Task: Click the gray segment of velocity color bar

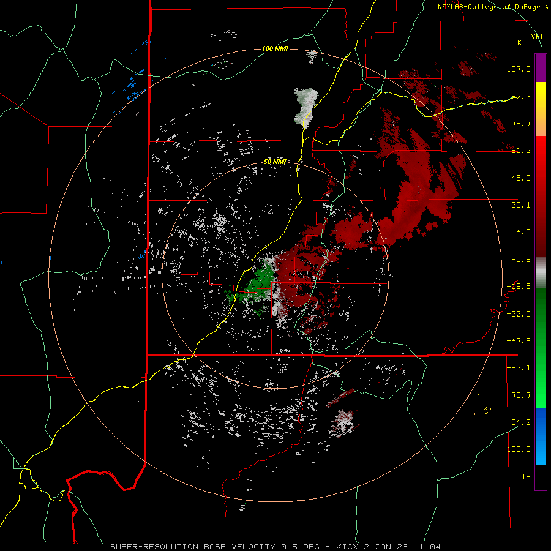Action: pos(541,272)
